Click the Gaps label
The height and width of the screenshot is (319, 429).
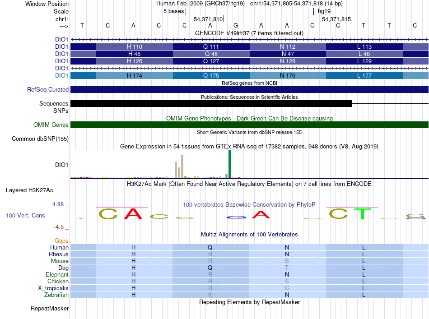61,241
